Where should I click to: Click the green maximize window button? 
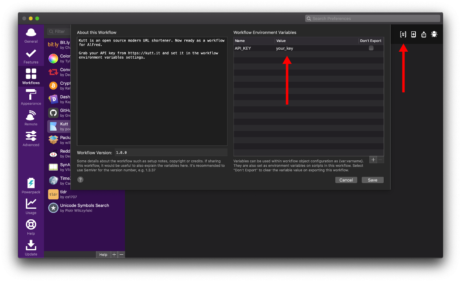37,19
